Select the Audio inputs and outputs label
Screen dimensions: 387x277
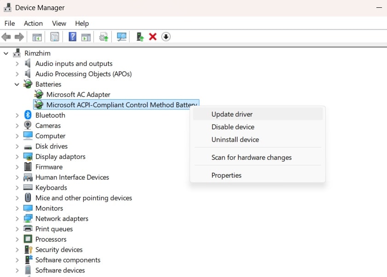pyautogui.click(x=74, y=63)
